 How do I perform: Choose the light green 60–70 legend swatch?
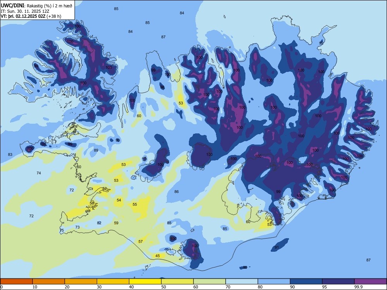pyautogui.click(x=209, y=281)
